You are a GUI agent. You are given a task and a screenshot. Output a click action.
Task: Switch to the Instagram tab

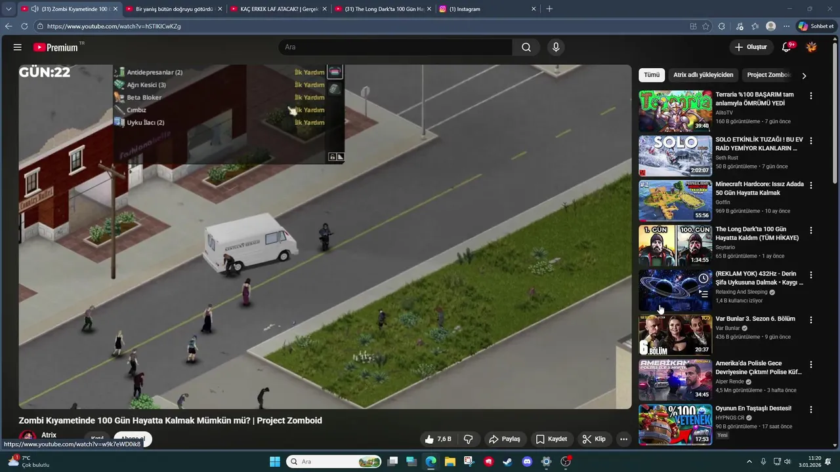pyautogui.click(x=487, y=9)
